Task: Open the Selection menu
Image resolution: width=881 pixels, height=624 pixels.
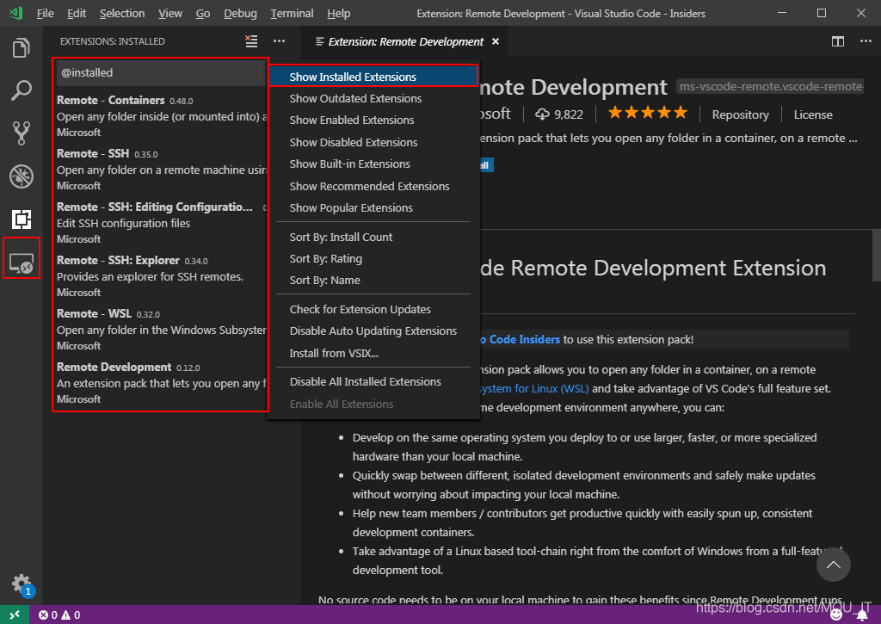Action: [x=122, y=13]
